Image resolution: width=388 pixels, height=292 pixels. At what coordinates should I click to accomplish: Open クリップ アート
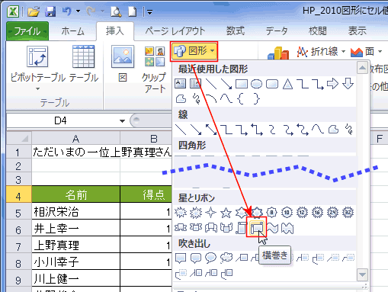(x=154, y=69)
